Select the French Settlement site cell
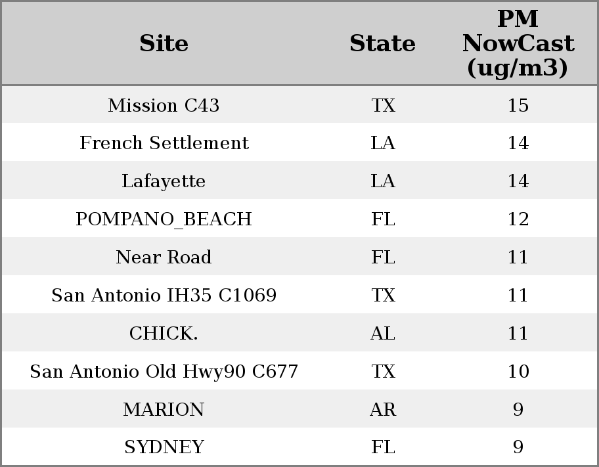 point(164,143)
